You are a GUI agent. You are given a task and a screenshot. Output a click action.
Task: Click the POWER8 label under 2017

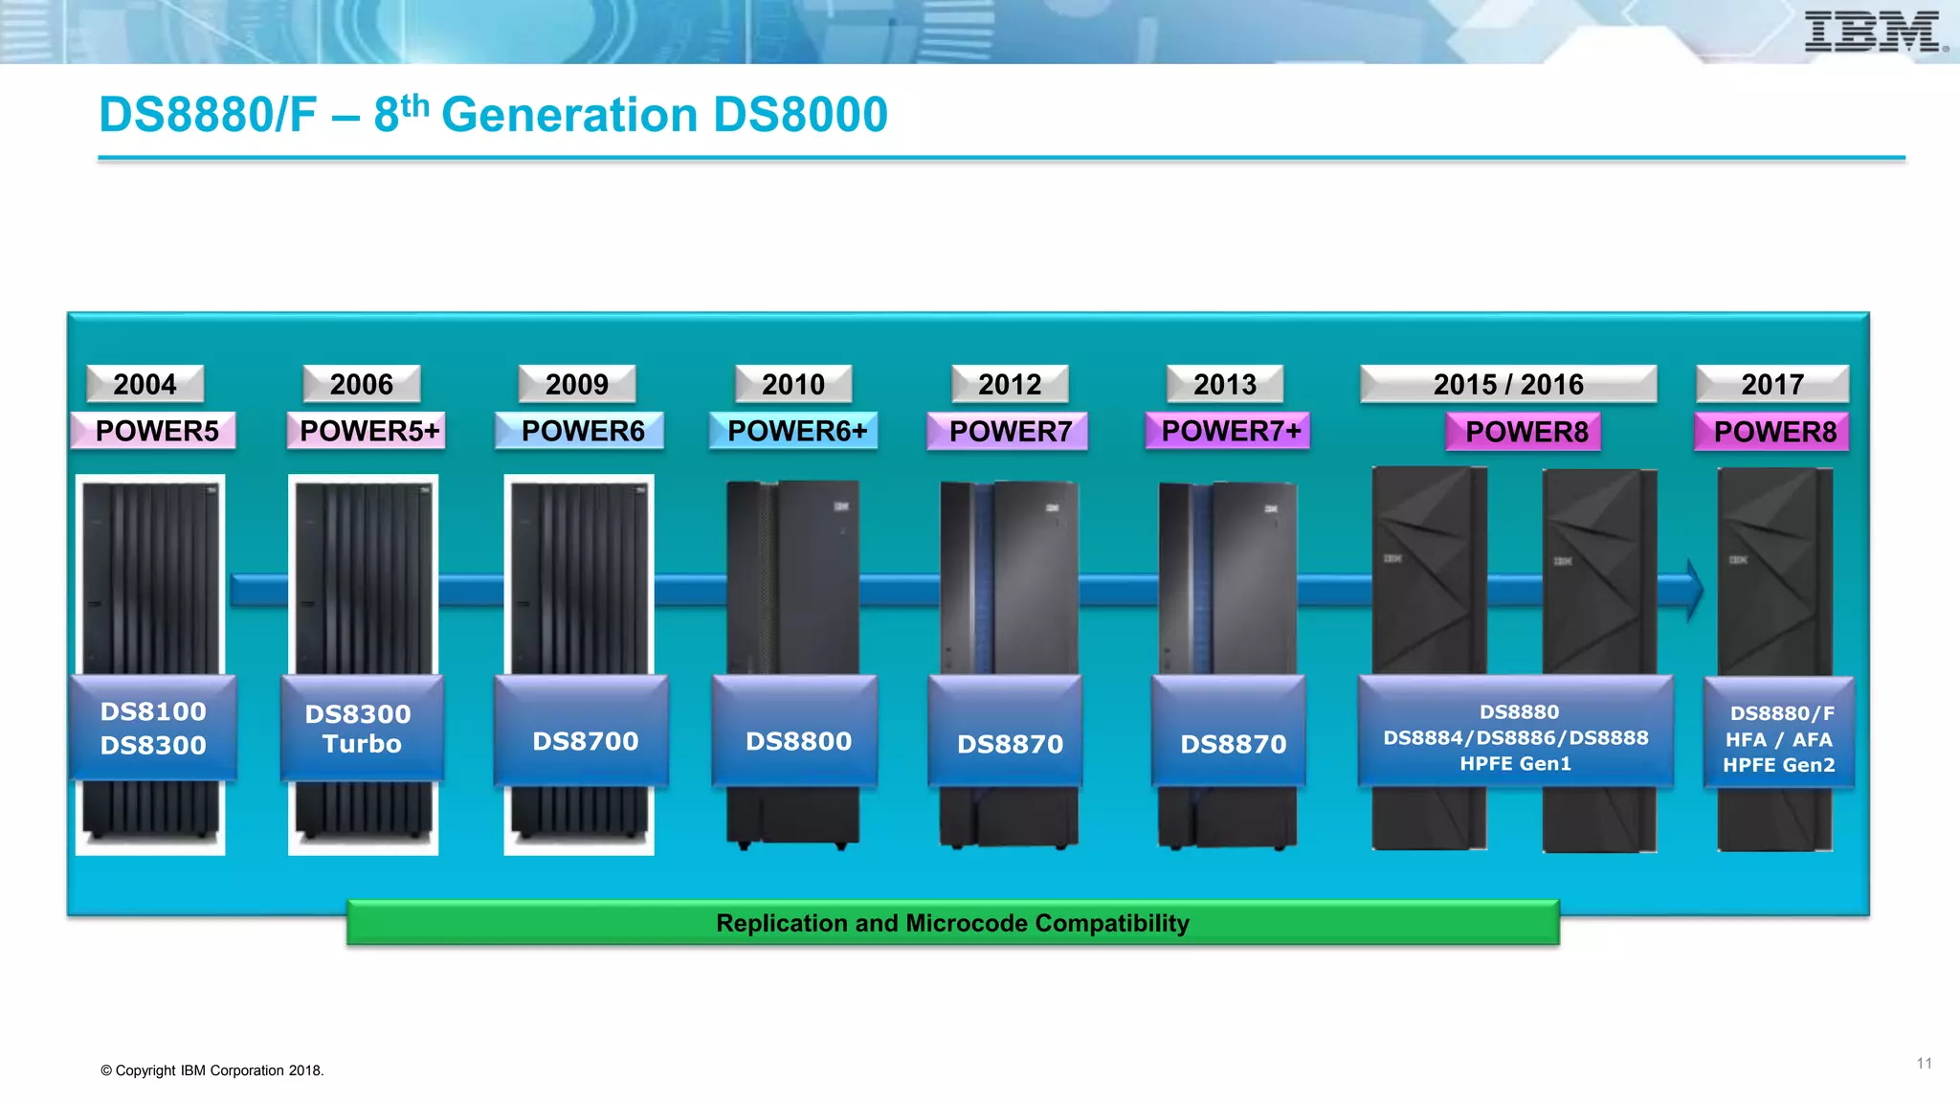tap(1772, 432)
